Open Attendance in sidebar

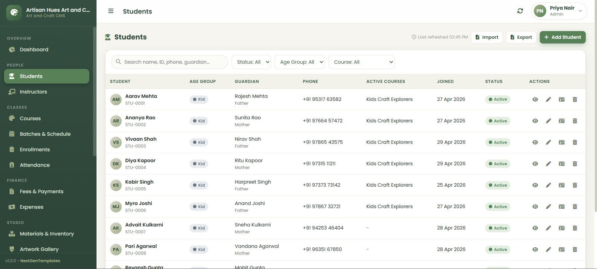click(47, 165)
